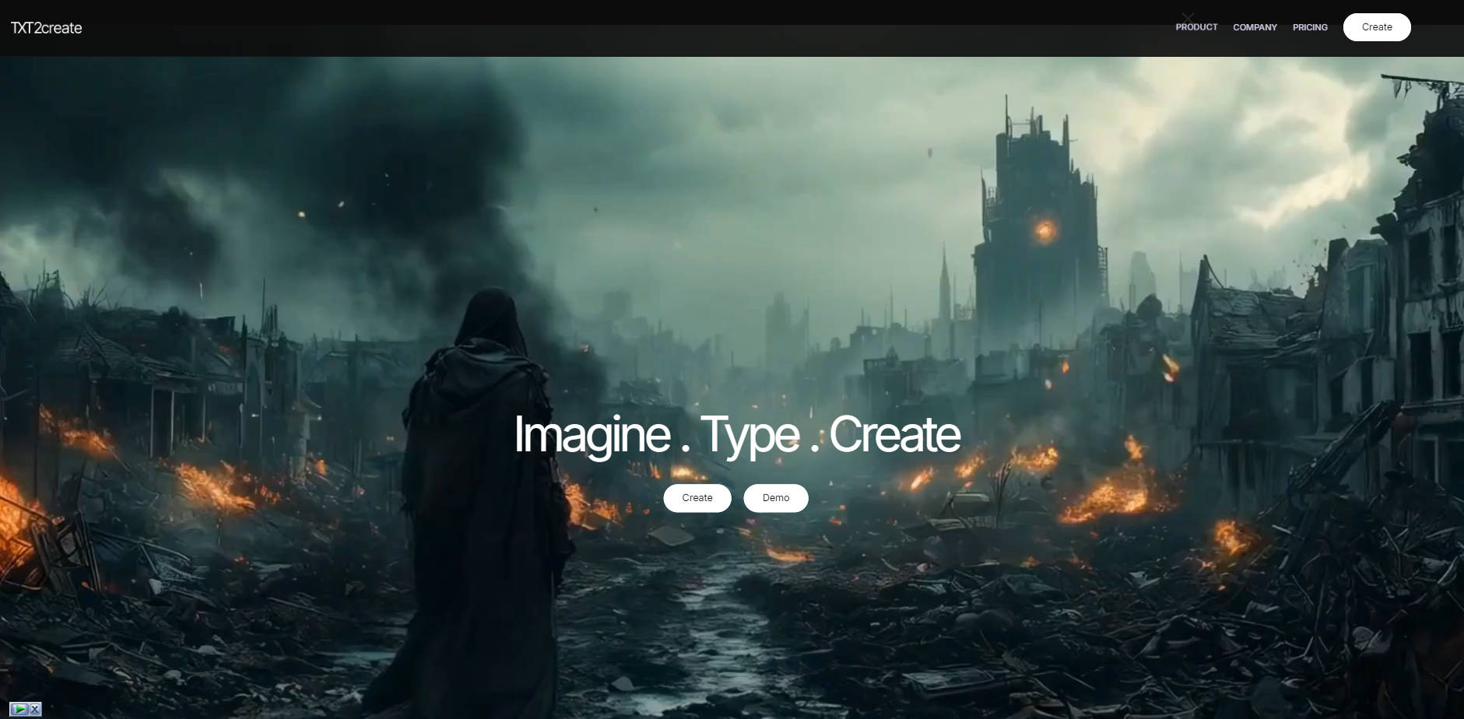
Task: Click the small gray framed player control box
Action: coord(26,709)
